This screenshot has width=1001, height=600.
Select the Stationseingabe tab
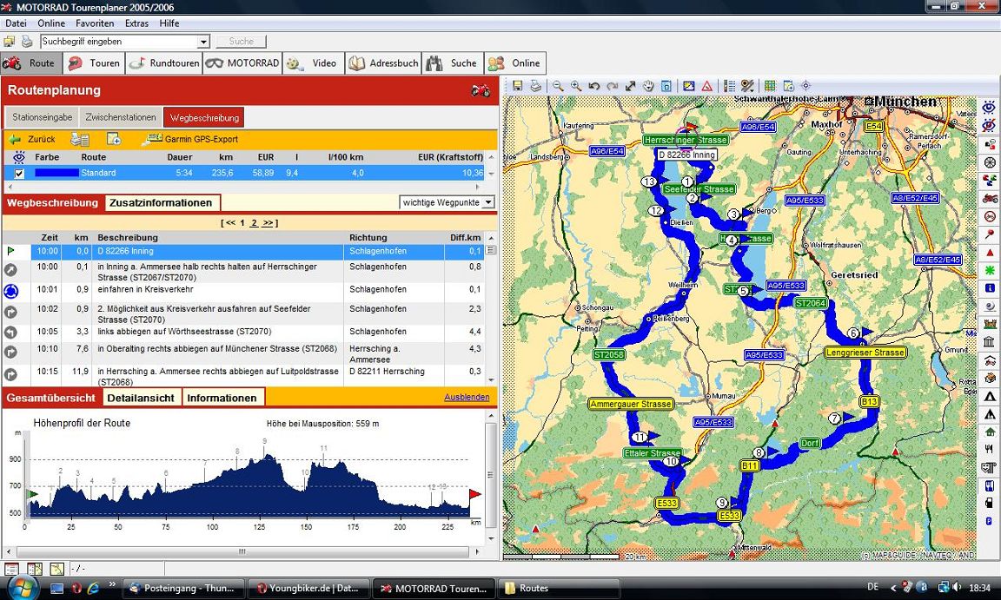[42, 117]
